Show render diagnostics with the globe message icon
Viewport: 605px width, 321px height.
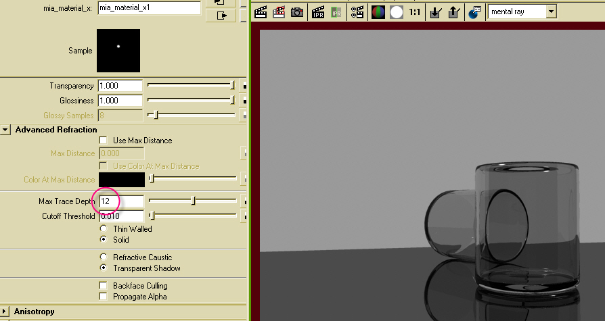tap(474, 12)
